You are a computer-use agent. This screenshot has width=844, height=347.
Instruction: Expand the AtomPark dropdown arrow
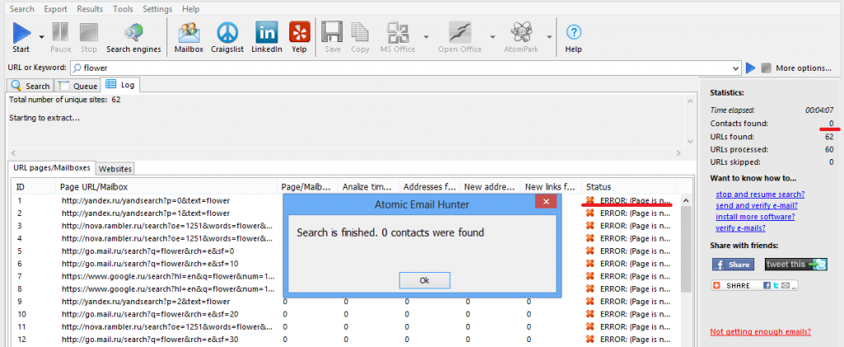549,37
